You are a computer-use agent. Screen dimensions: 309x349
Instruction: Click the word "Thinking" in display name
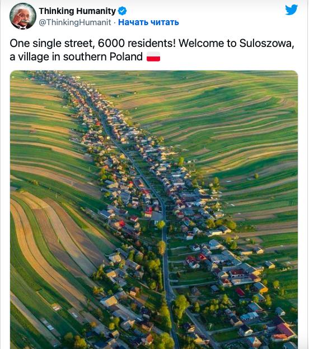point(57,11)
